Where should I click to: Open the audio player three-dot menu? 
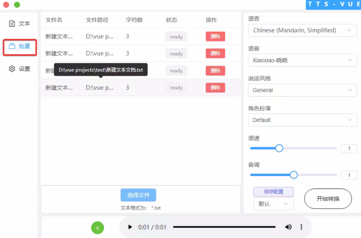(301, 227)
